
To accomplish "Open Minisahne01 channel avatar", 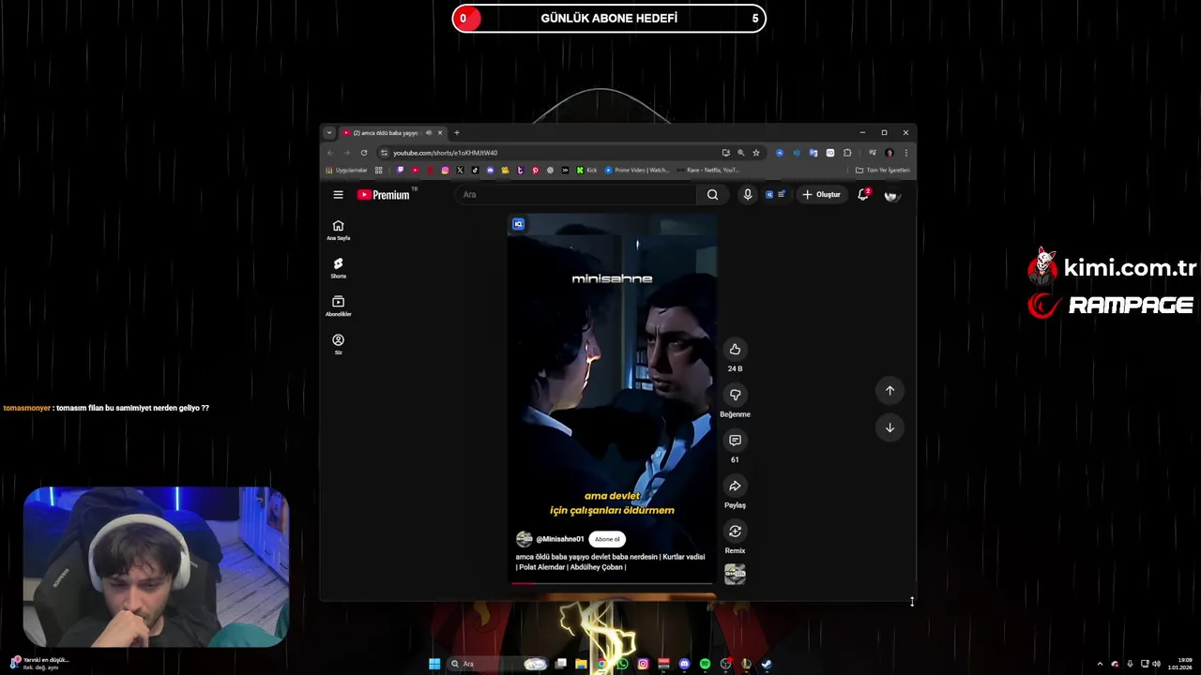I will tap(524, 539).
